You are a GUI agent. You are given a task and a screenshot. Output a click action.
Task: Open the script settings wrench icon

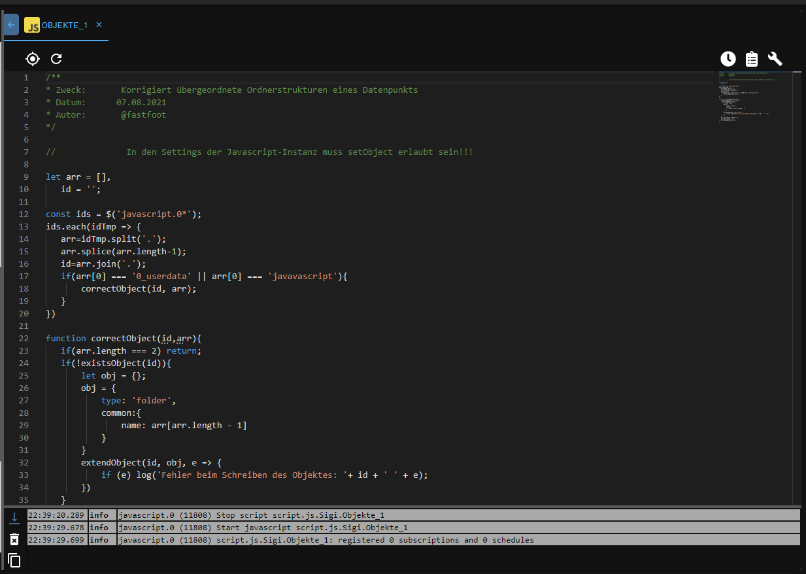775,59
